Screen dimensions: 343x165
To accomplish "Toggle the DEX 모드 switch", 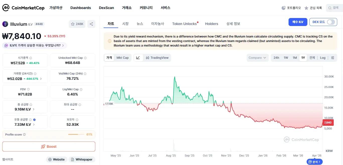I will click(331, 22).
